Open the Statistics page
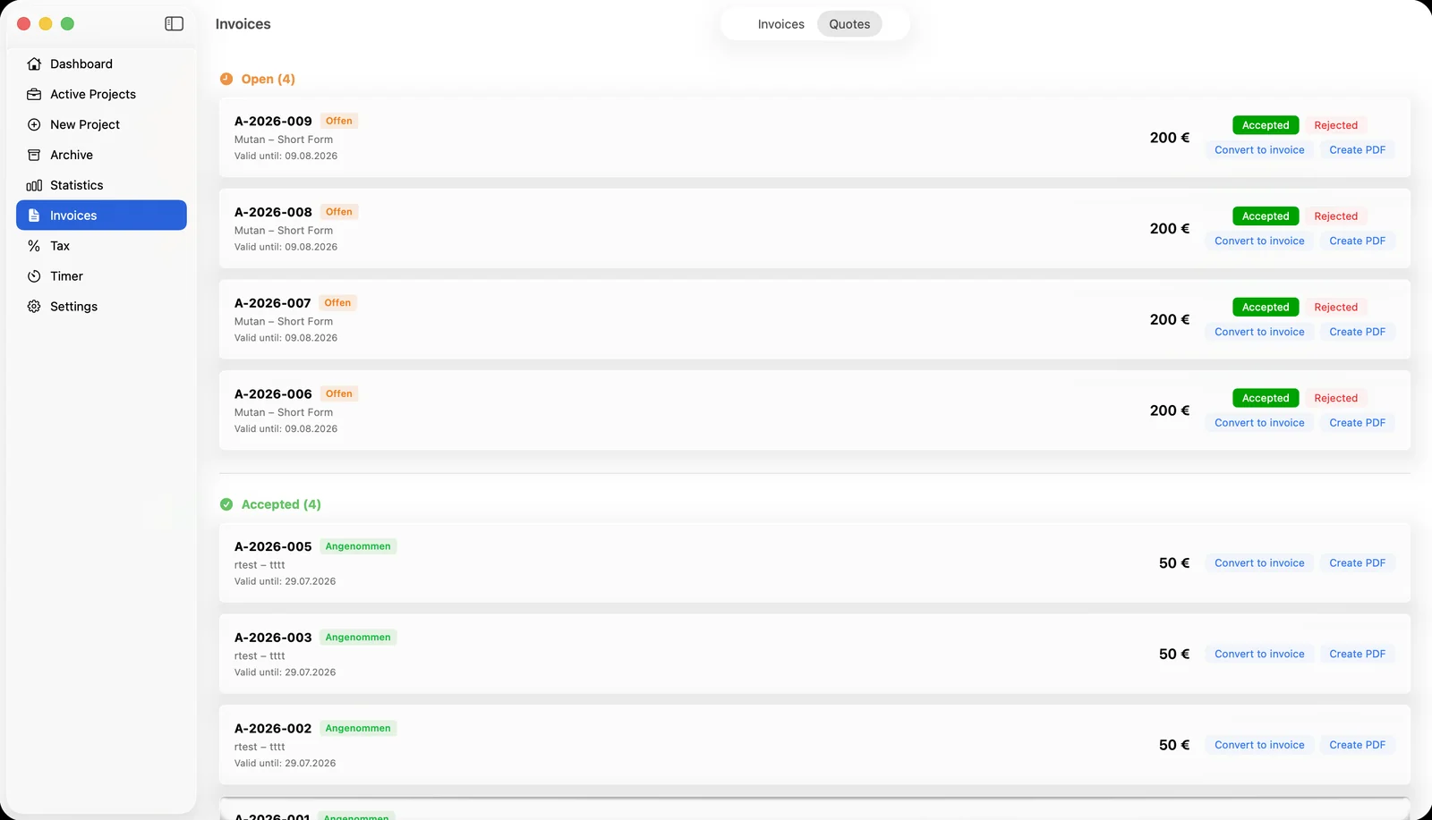 101,185
